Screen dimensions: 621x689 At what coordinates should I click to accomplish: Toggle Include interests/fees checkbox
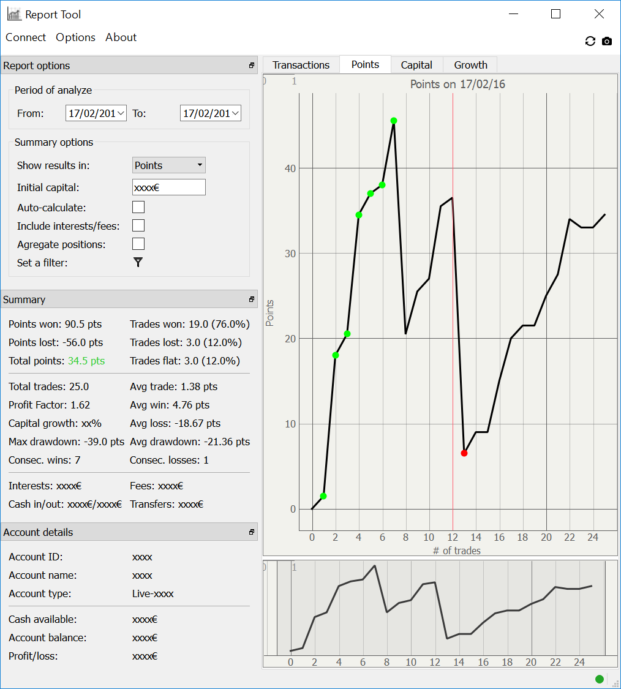coord(138,225)
